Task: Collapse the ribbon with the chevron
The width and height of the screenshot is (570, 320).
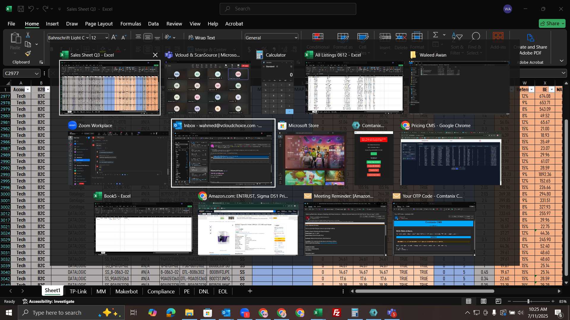Action: tap(562, 61)
